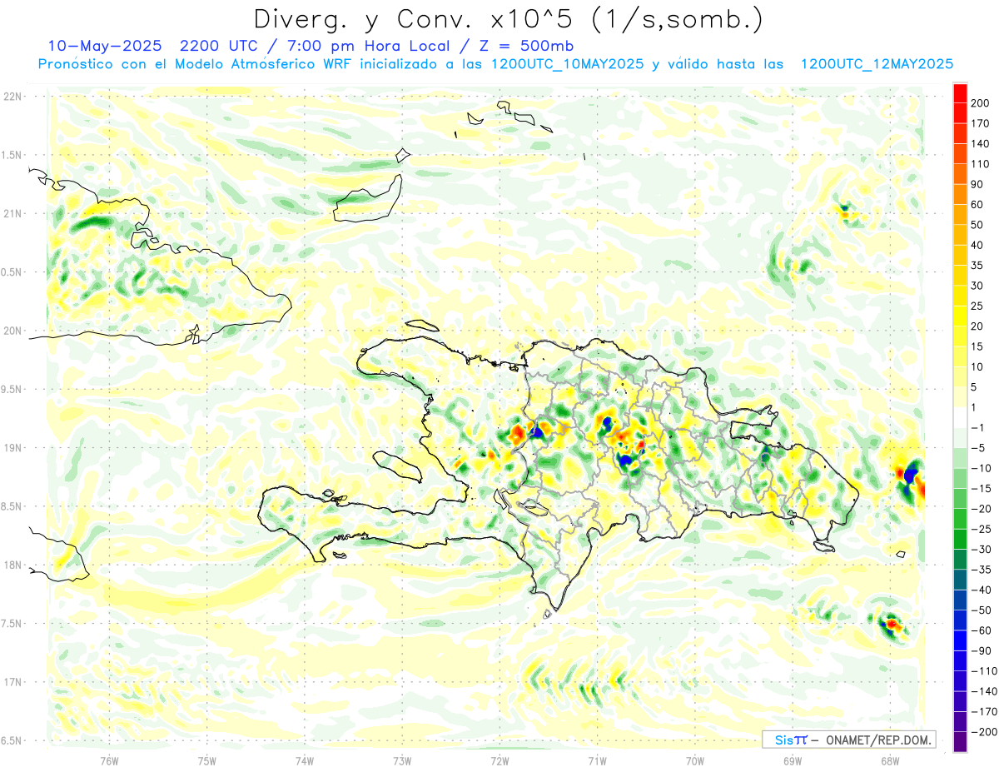
Task: Click the positive "15" colorbar value
Action: [x=977, y=346]
